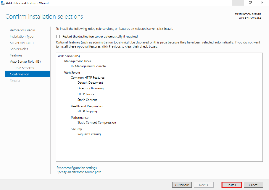Open the Features step
Screen dimensions: 269x190
[16, 55]
